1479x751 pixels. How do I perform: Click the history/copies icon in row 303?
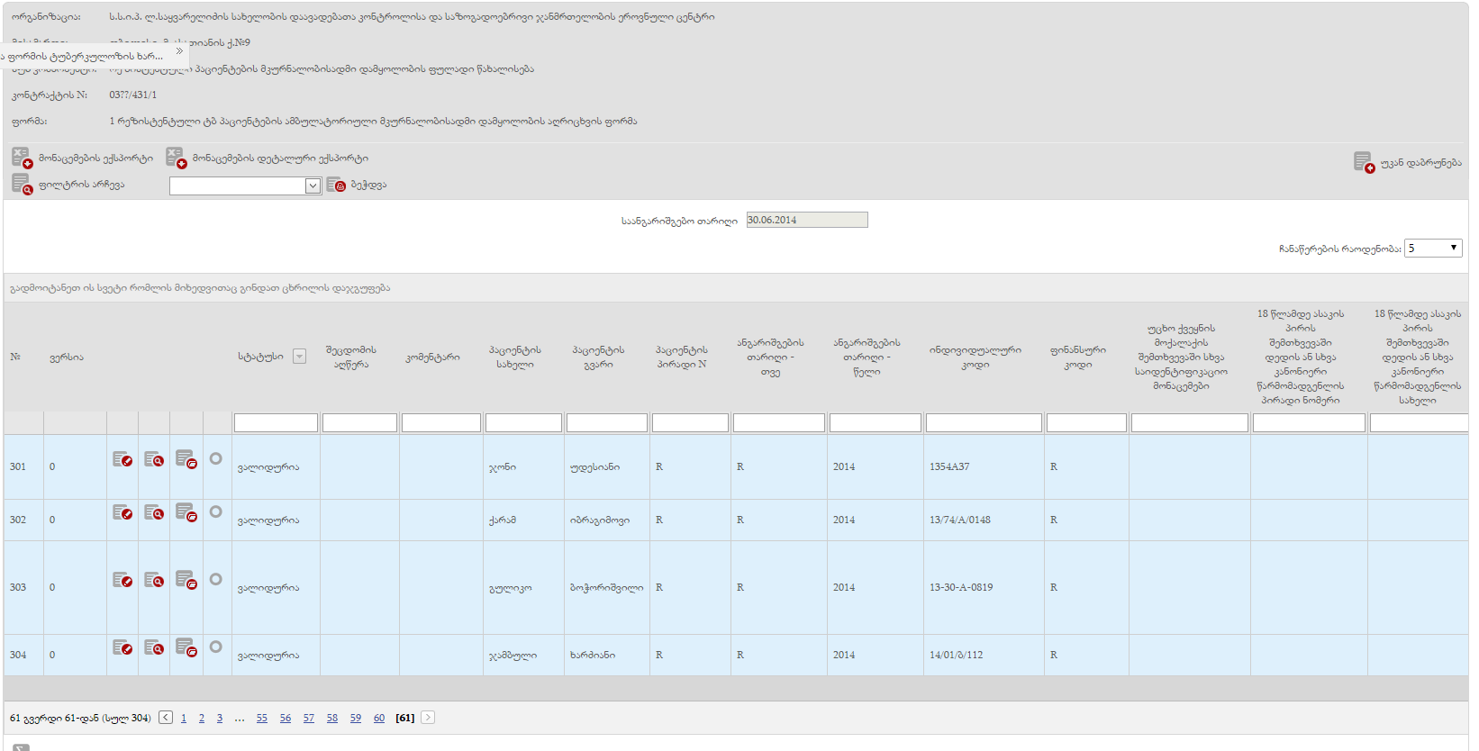(x=186, y=580)
